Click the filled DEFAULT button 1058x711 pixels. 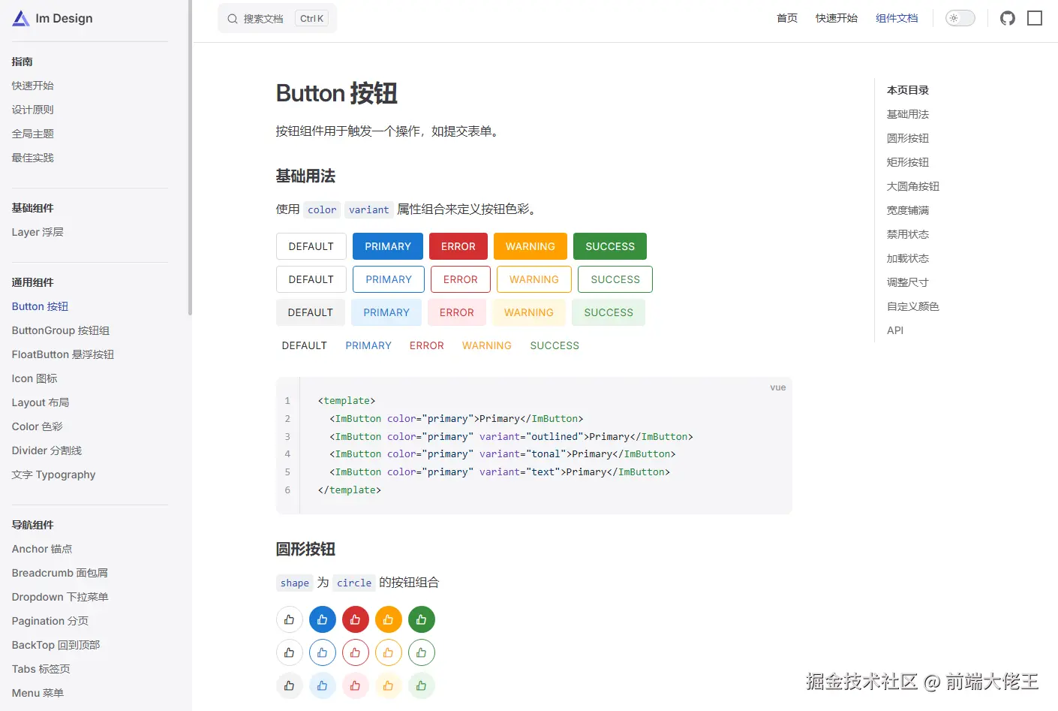point(311,246)
